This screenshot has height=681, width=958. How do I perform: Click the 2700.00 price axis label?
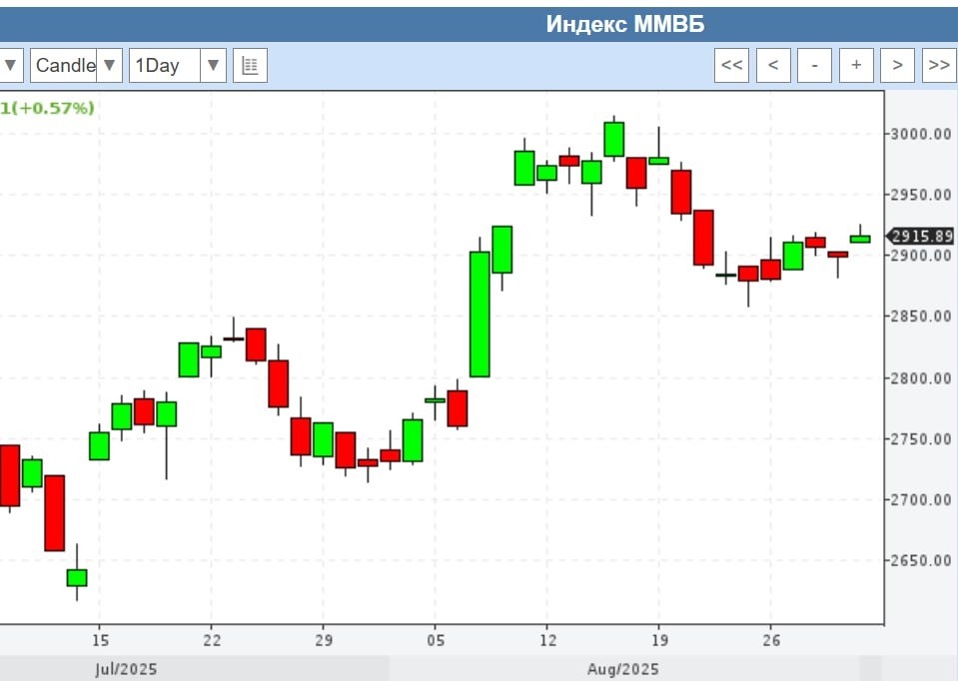[x=921, y=500]
